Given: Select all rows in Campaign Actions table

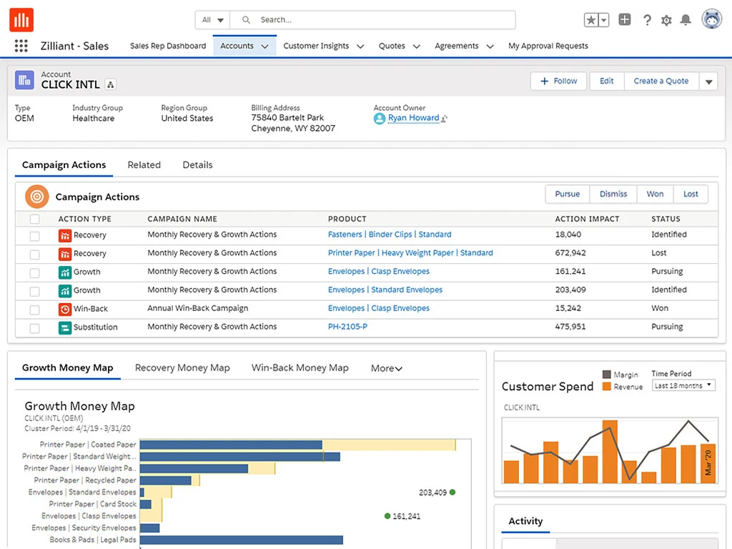Looking at the screenshot, I should [34, 219].
